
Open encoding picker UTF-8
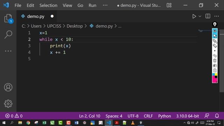click(x=133, y=116)
